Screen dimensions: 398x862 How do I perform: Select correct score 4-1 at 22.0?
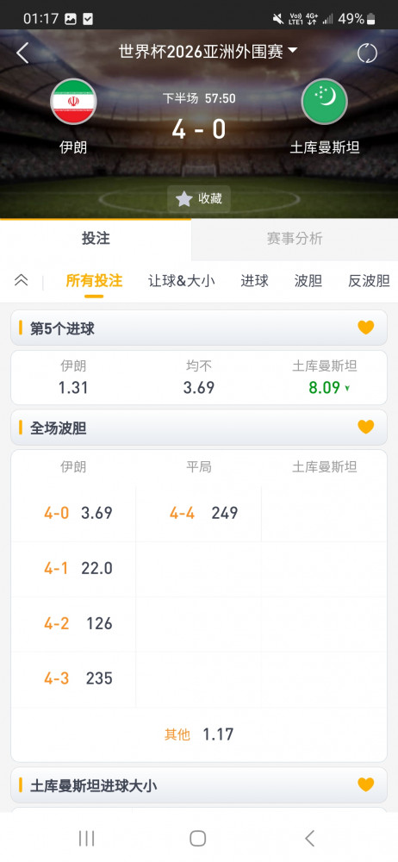click(74, 568)
